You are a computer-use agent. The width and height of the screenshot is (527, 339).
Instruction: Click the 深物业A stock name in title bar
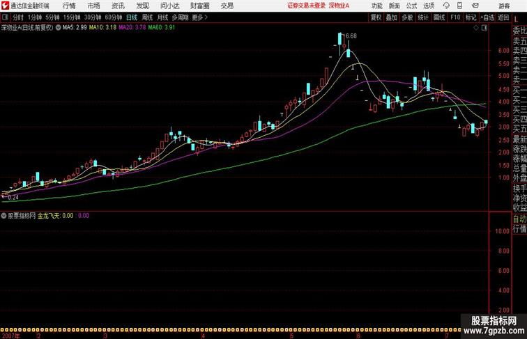click(x=339, y=6)
